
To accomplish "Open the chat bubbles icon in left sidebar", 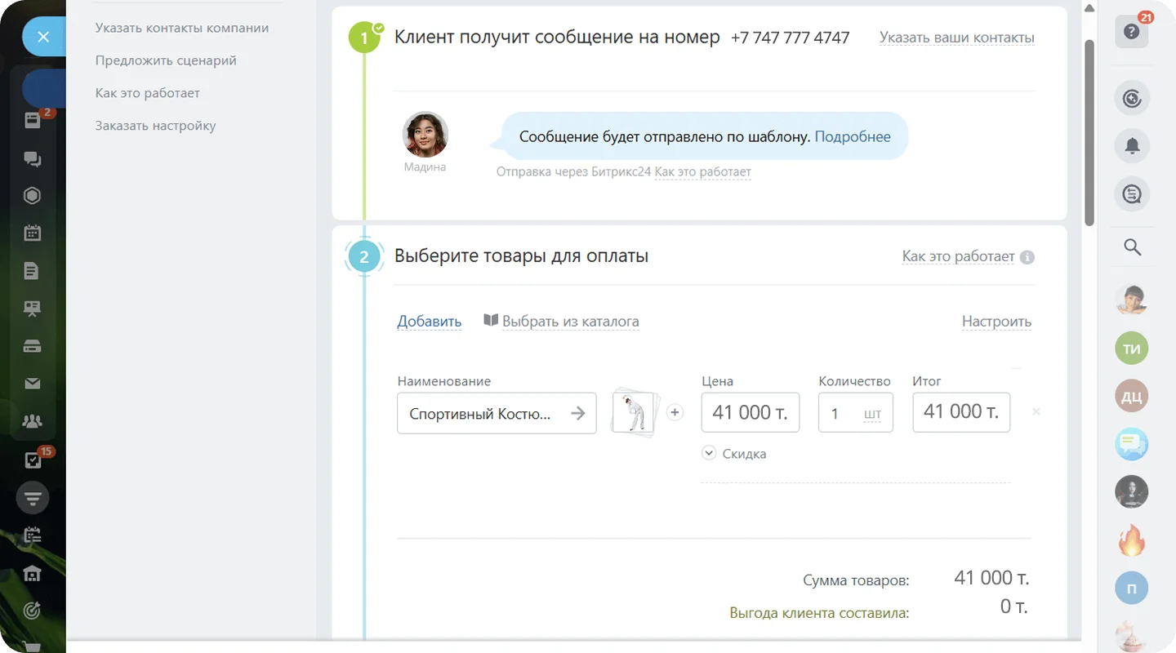I will [x=33, y=159].
